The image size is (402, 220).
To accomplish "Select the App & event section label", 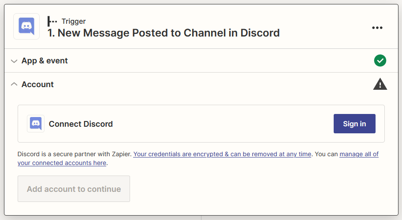I will tap(45, 61).
